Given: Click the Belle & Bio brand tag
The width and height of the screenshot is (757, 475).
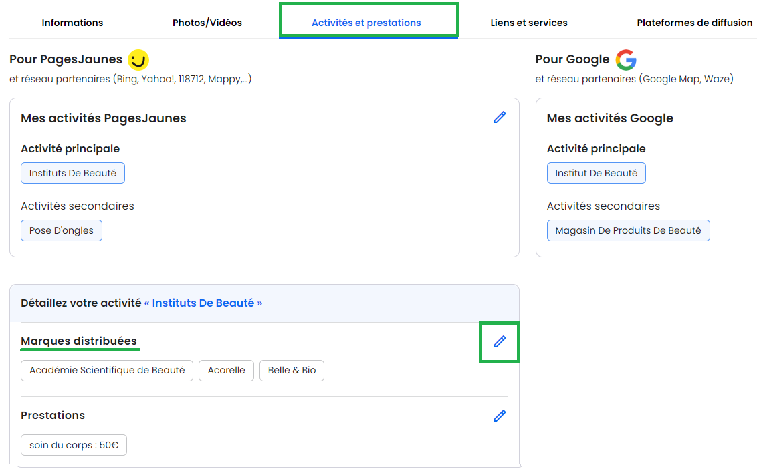Looking at the screenshot, I should click(x=292, y=371).
